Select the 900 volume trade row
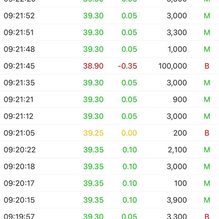Image resolution: width=219 pixels, height=219 pixels. (109, 99)
